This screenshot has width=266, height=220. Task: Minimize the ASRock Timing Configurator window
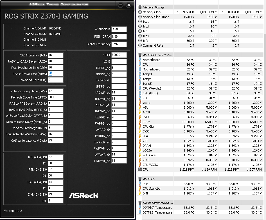pyautogui.click(x=121, y=5)
